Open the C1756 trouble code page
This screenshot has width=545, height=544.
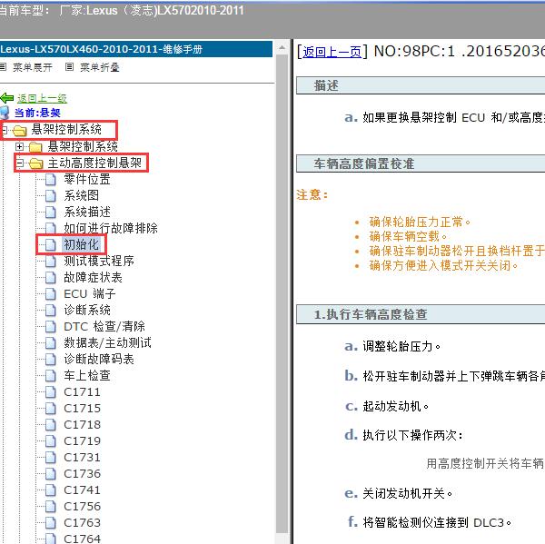tap(82, 506)
